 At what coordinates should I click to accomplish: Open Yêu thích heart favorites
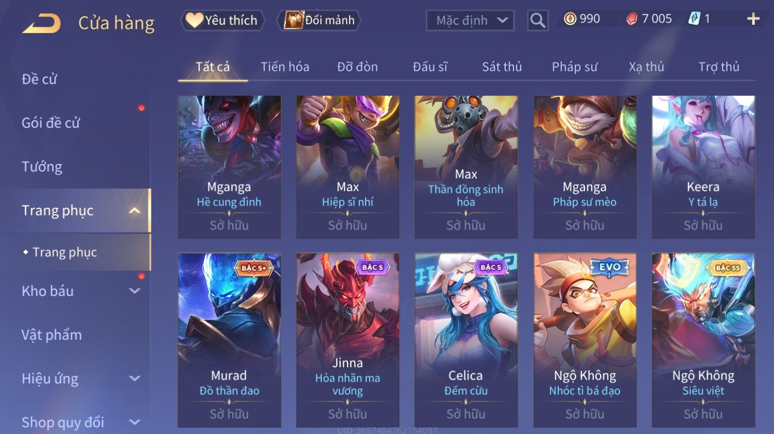click(x=222, y=21)
